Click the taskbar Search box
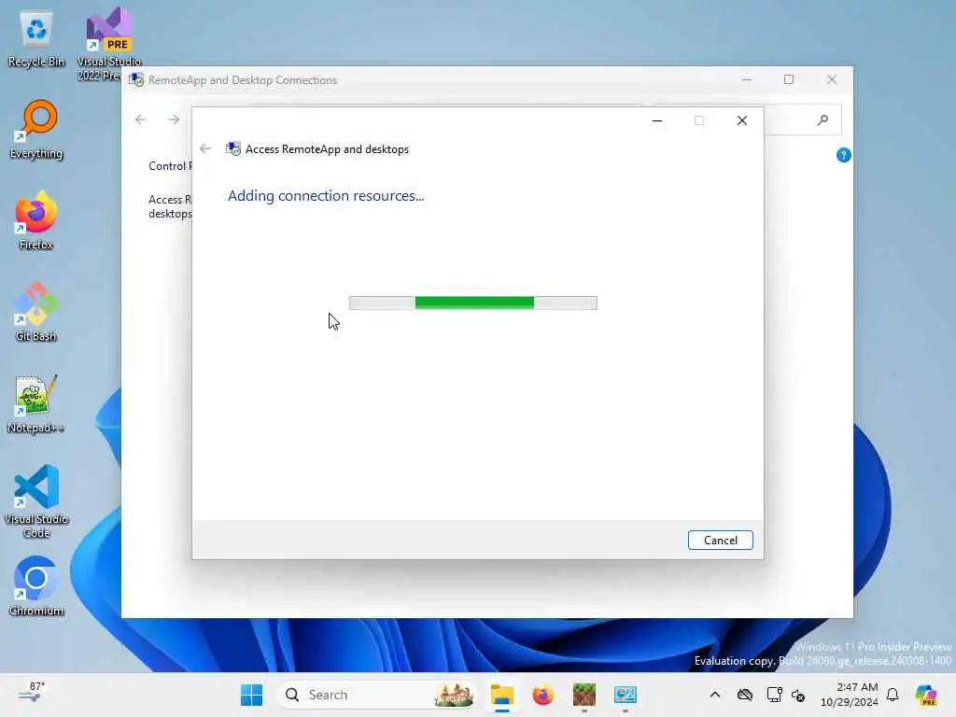The height and width of the screenshot is (717, 956). pyautogui.click(x=377, y=695)
